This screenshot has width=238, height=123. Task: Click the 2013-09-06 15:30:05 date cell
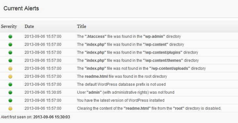coord(43,92)
